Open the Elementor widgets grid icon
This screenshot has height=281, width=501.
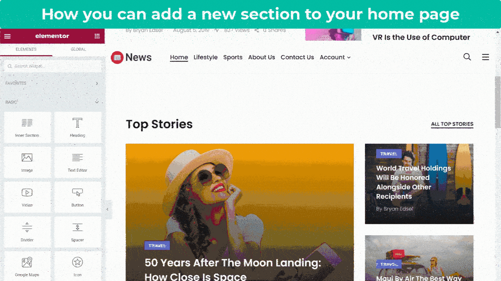[97, 36]
